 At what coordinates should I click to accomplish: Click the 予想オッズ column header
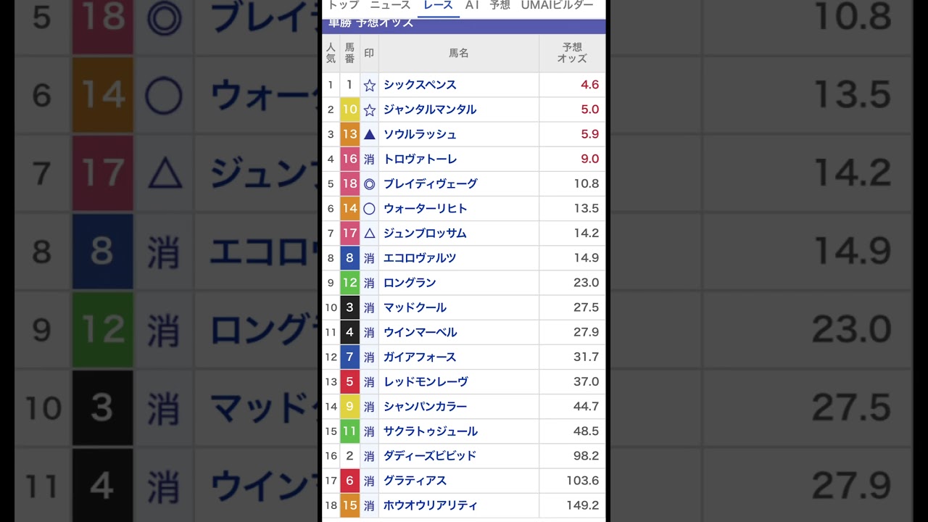pos(572,53)
